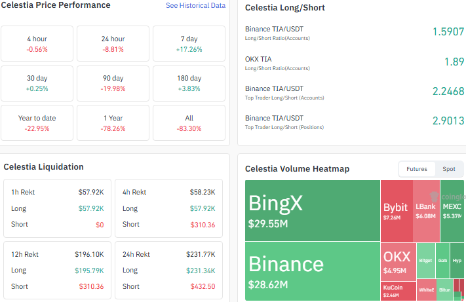The width and height of the screenshot is (466, 302).
Task: Select the 1 Year performance card
Action: [x=113, y=123]
